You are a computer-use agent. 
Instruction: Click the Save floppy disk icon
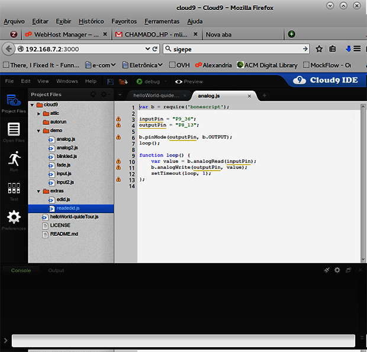click(110, 82)
